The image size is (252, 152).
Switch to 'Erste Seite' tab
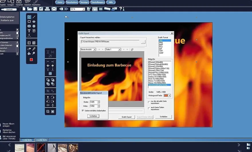click(x=27, y=140)
